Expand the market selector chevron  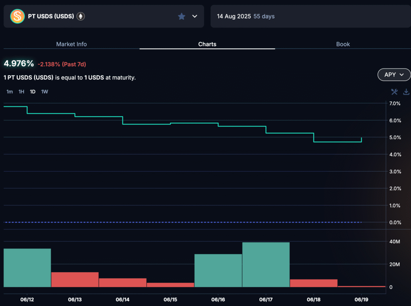(x=195, y=16)
